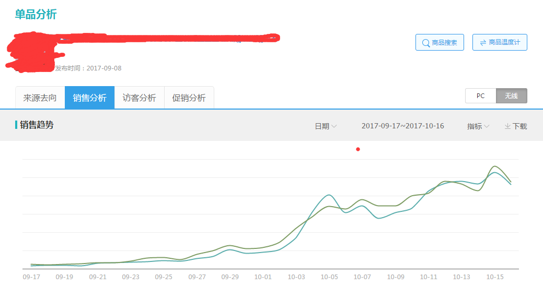Go to the 促销分析 tab
Image resolution: width=543 pixels, height=287 pixels.
coord(189,98)
